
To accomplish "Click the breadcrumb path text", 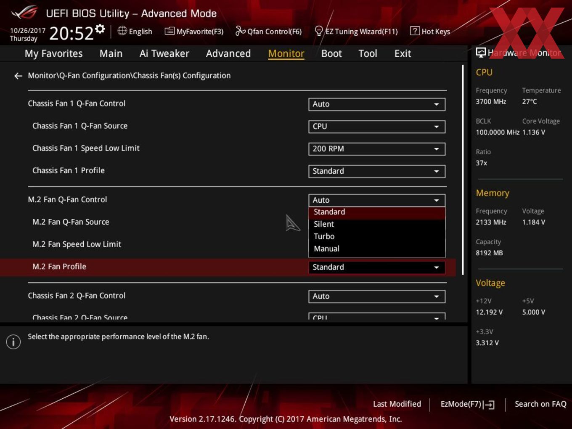I will pos(129,76).
